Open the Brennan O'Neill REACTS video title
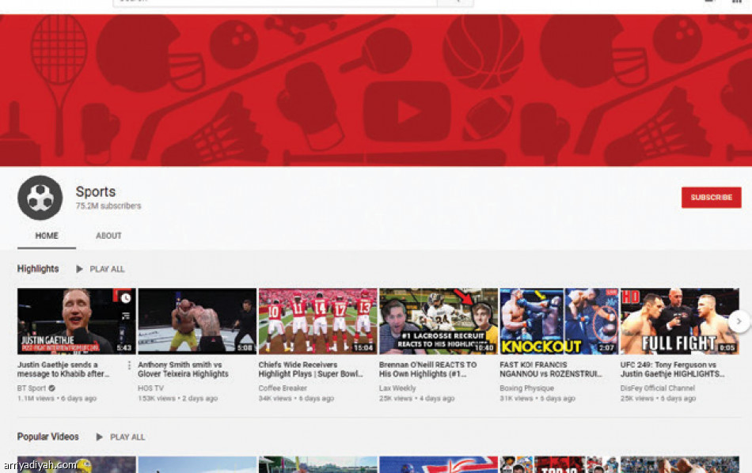752x473 pixels. 427,369
